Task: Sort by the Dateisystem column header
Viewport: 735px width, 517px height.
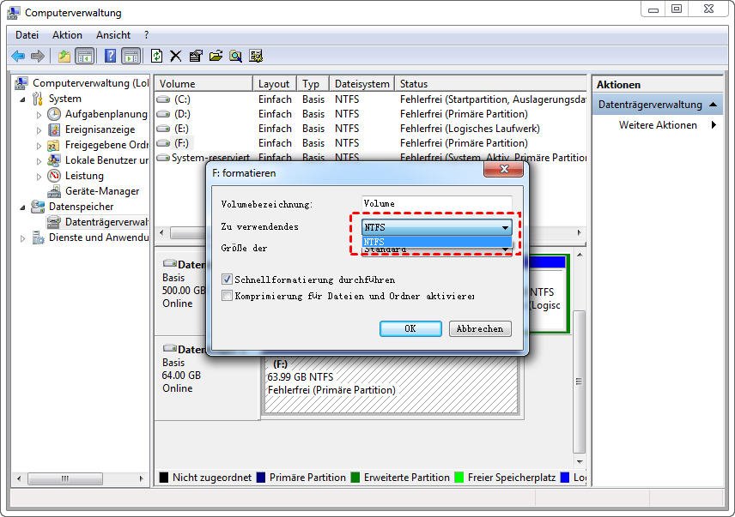Action: (x=361, y=84)
